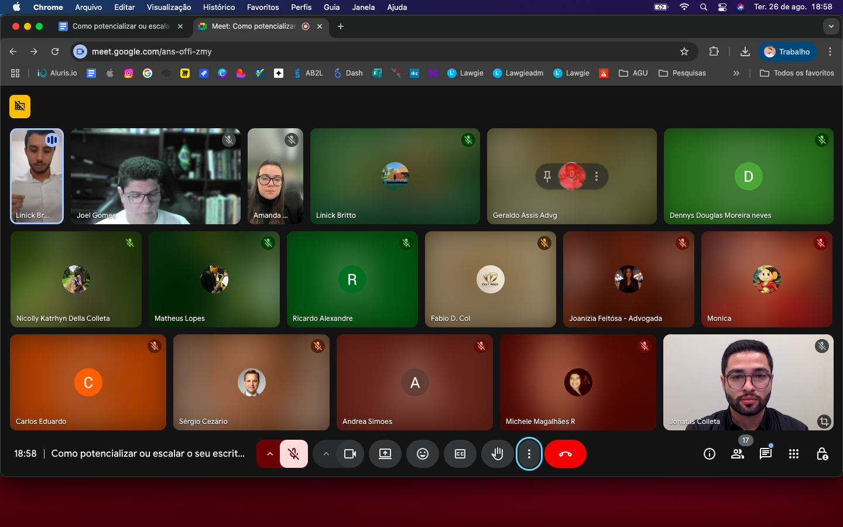Turn on closed captions
This screenshot has width=843, height=527.
[x=460, y=454]
